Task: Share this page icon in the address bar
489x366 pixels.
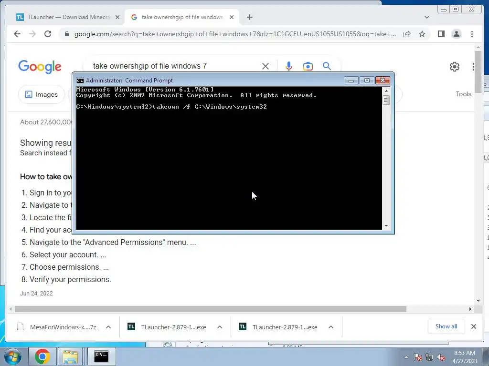Action: [407, 34]
